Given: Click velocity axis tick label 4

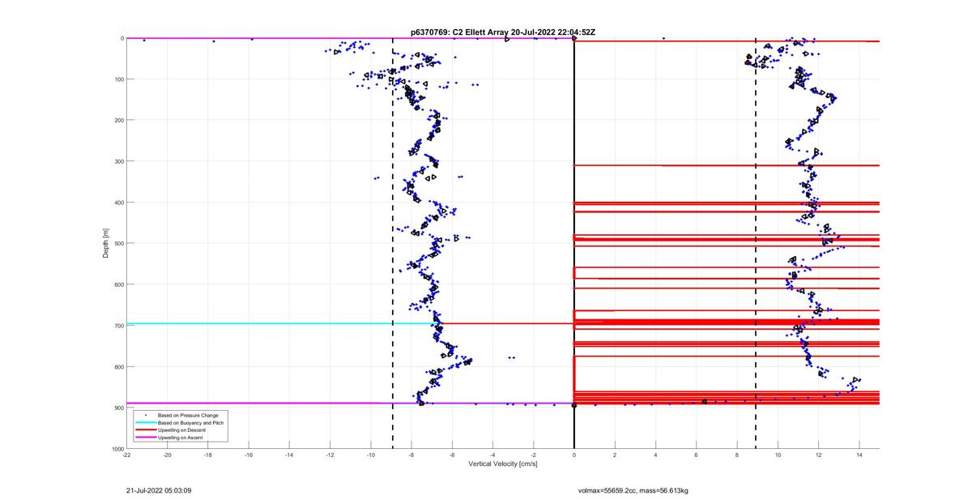Looking at the screenshot, I should [x=655, y=455].
